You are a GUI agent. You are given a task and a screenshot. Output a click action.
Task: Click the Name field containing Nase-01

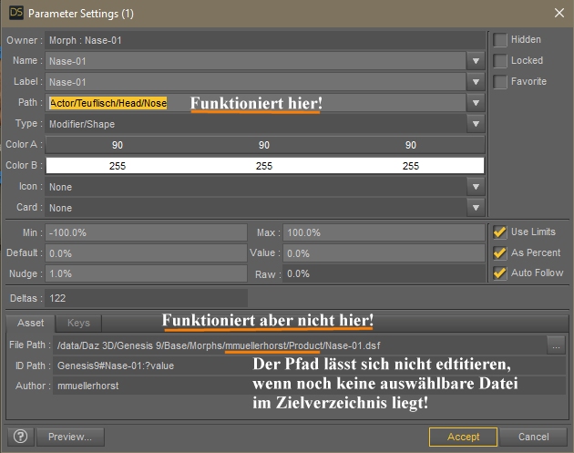point(255,61)
